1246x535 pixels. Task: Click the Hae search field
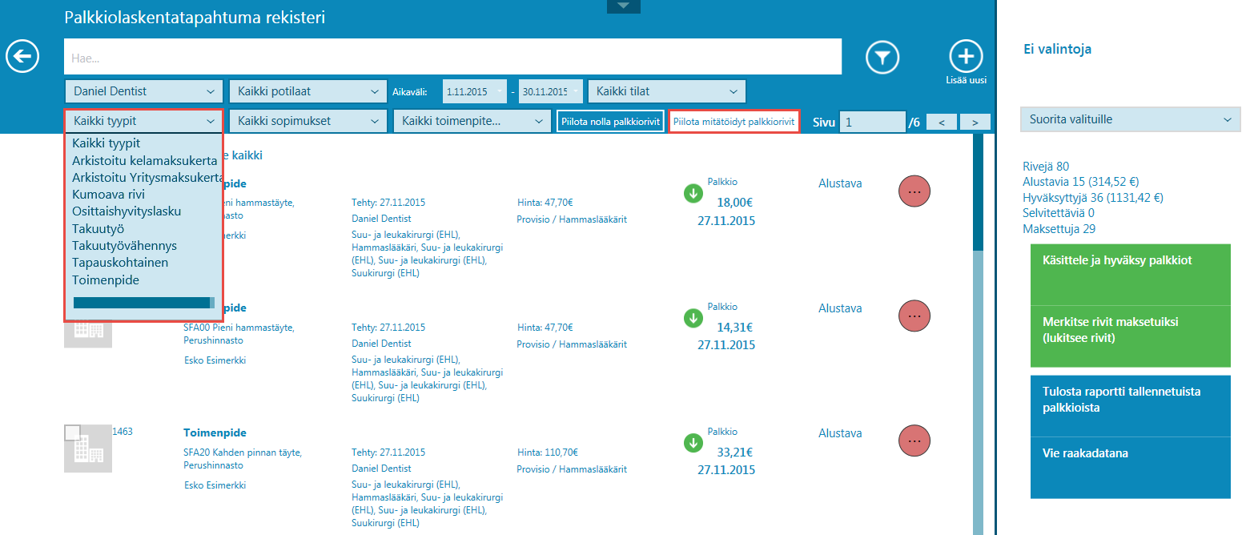click(x=452, y=57)
